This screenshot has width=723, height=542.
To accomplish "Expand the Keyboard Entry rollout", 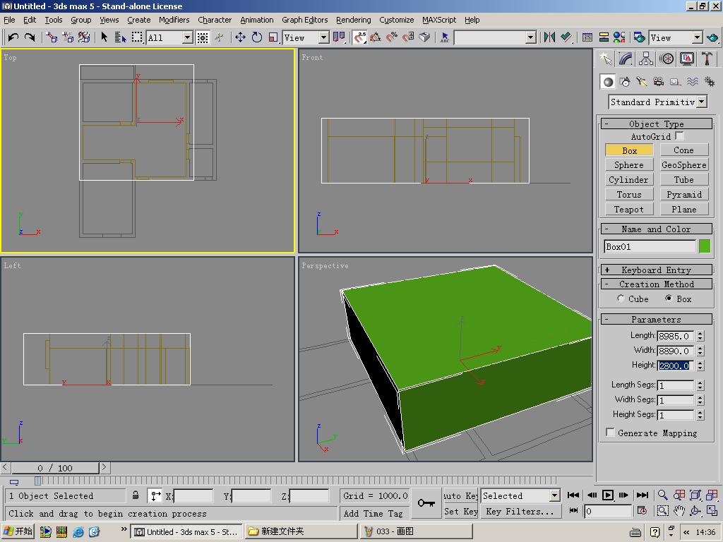I will (x=656, y=270).
